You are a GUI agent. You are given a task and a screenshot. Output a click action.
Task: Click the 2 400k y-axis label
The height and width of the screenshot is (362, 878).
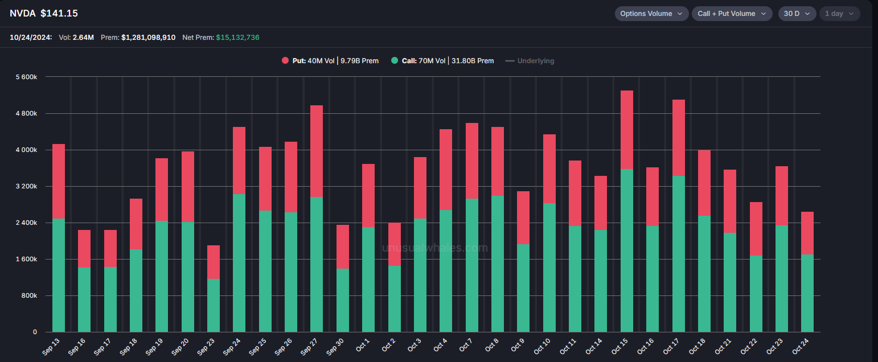tap(26, 223)
